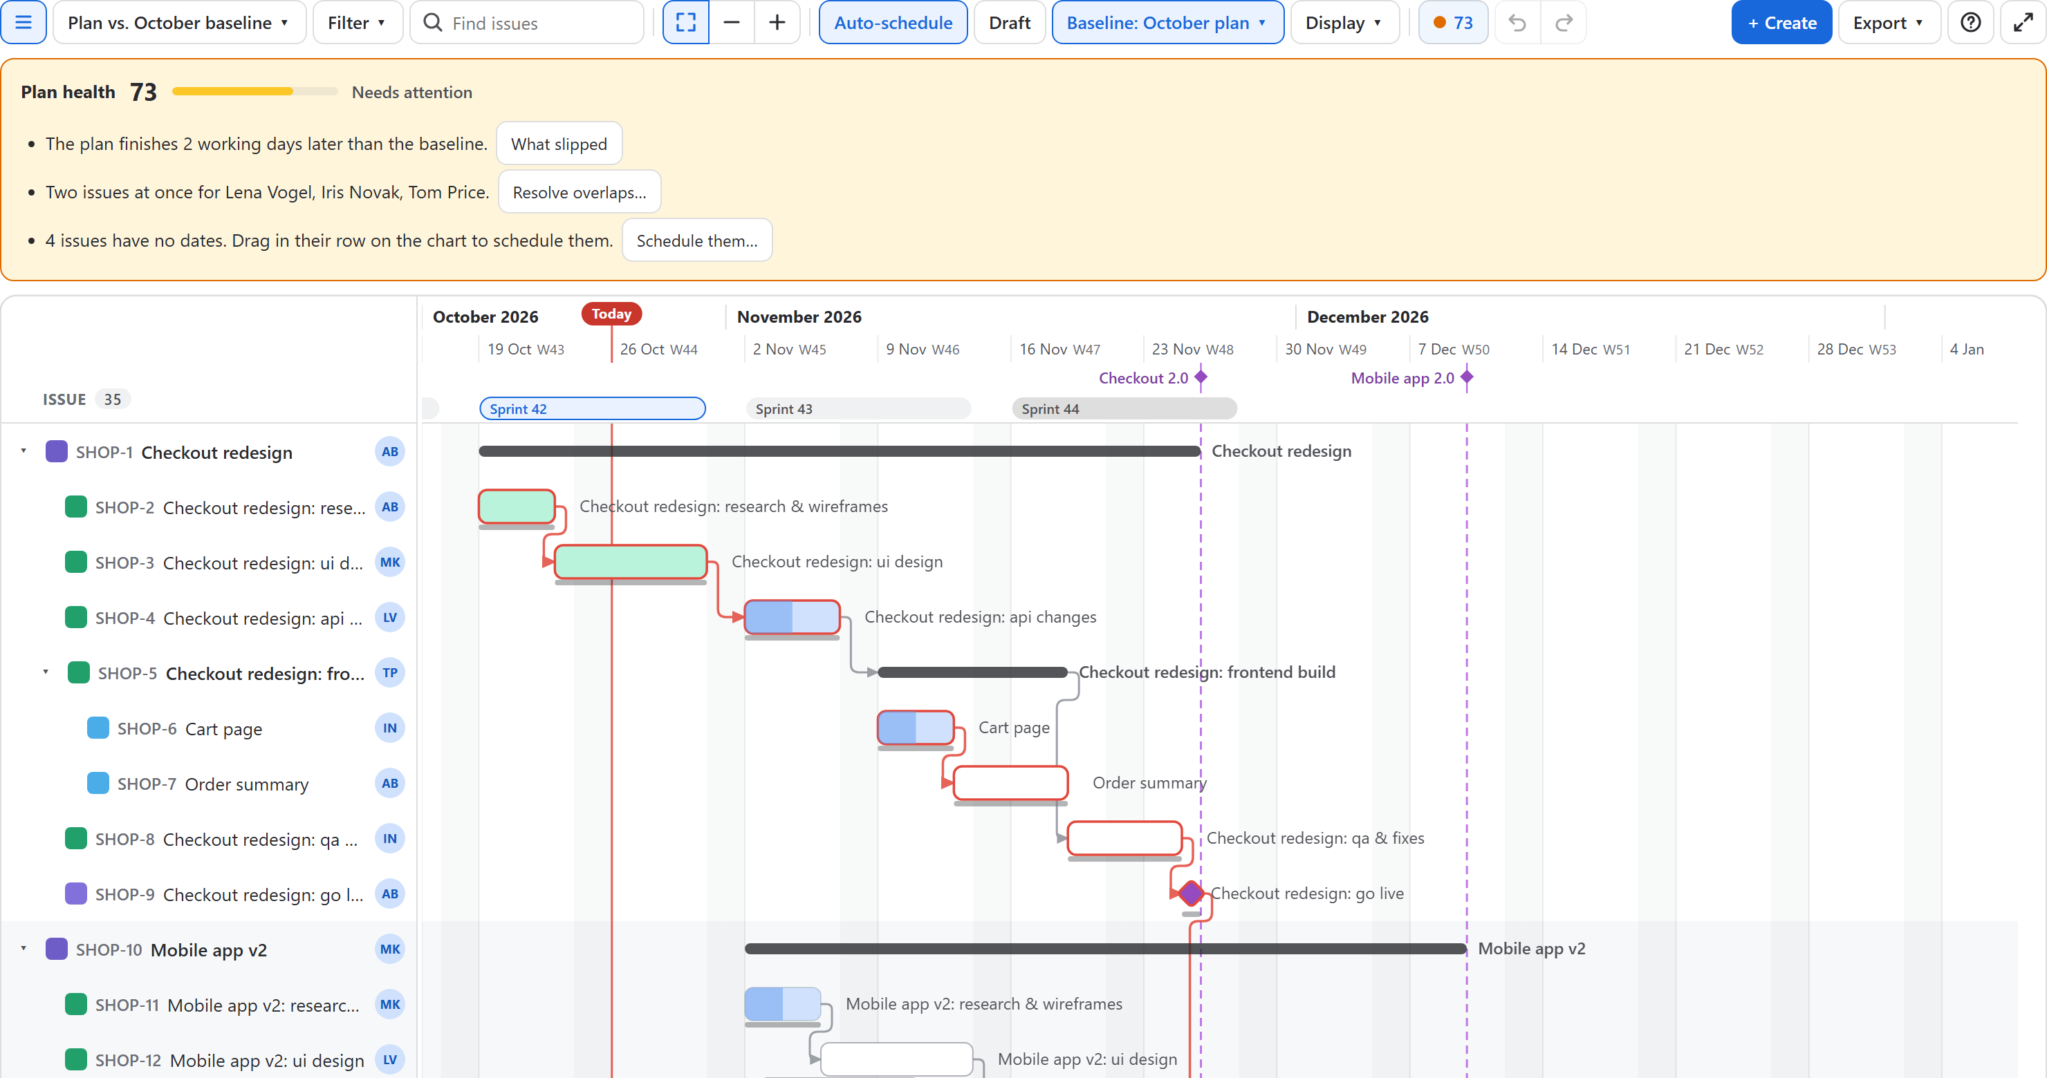This screenshot has width=2047, height=1078.
Task: Click the SHOP-1 purple epic icon
Action: pyautogui.click(x=57, y=452)
